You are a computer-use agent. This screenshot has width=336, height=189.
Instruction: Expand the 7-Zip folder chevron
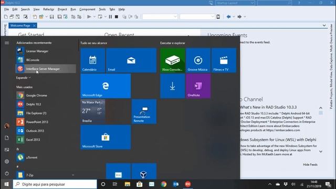pyautogui.click(x=73, y=175)
